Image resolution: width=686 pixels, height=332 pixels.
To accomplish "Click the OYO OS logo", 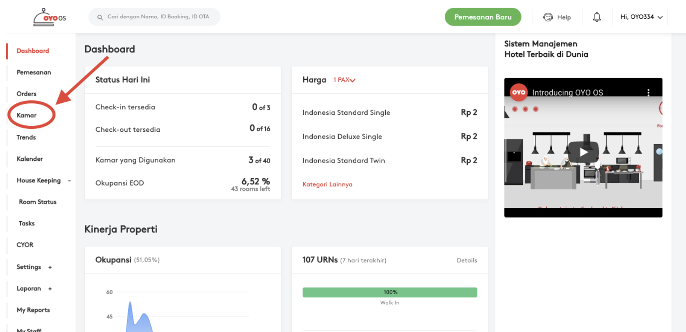I will (50, 17).
